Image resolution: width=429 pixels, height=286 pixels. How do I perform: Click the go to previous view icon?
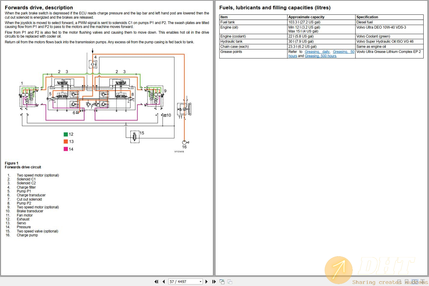coord(222,282)
